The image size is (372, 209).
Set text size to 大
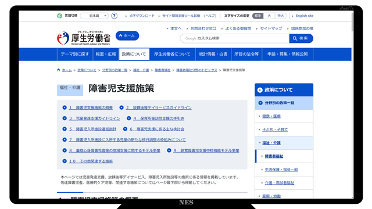[x=269, y=16]
